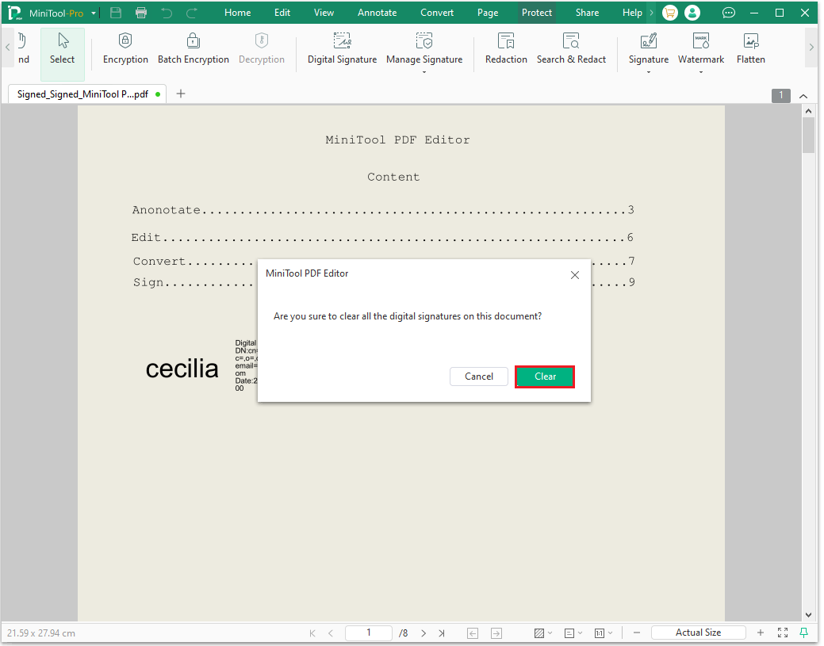Screen dimensions: 824x646
Task: Select the Encryption tool
Action: (x=125, y=49)
